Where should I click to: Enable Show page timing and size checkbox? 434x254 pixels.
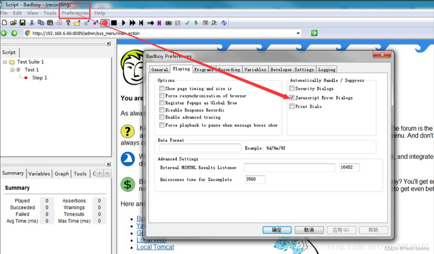pos(162,88)
